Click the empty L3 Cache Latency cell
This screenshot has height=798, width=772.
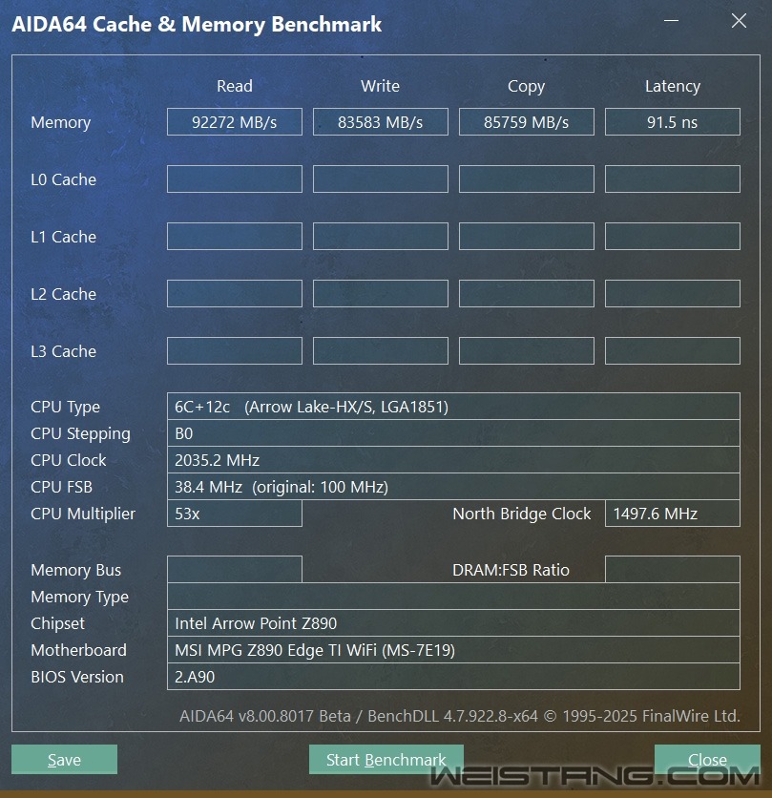point(672,351)
